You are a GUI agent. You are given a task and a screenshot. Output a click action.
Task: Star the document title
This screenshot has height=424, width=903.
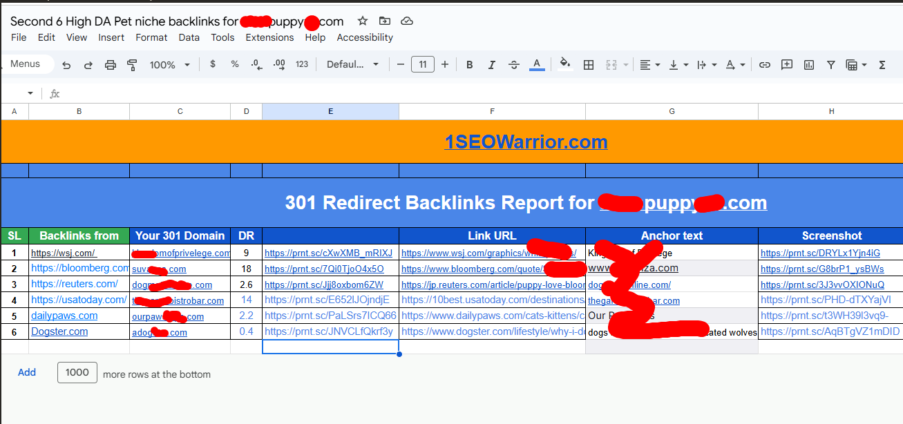coord(363,21)
